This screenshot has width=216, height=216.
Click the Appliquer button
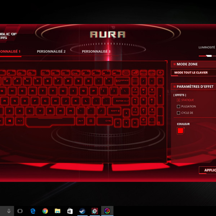pyautogui.click(x=208, y=170)
